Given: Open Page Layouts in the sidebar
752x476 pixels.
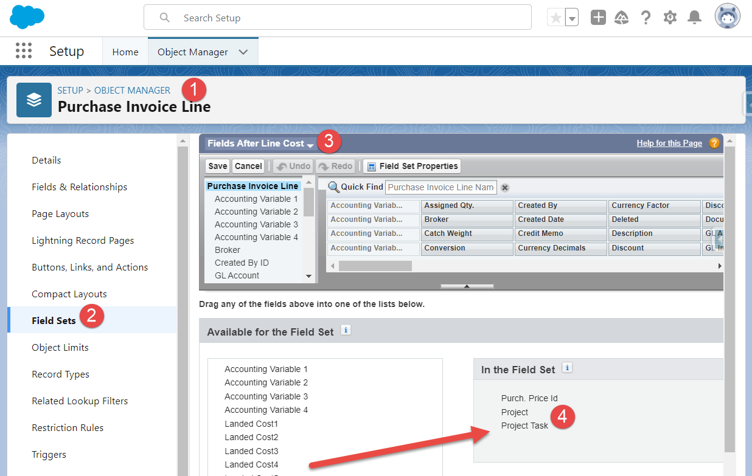Looking at the screenshot, I should (x=60, y=213).
